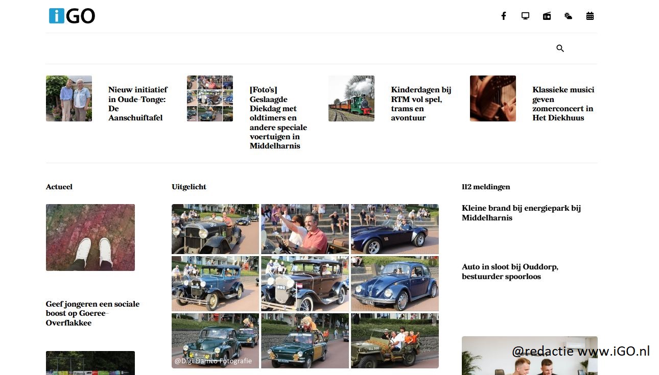Select the partially visible Actueel image at bottom
The width and height of the screenshot is (659, 375).
click(90, 363)
